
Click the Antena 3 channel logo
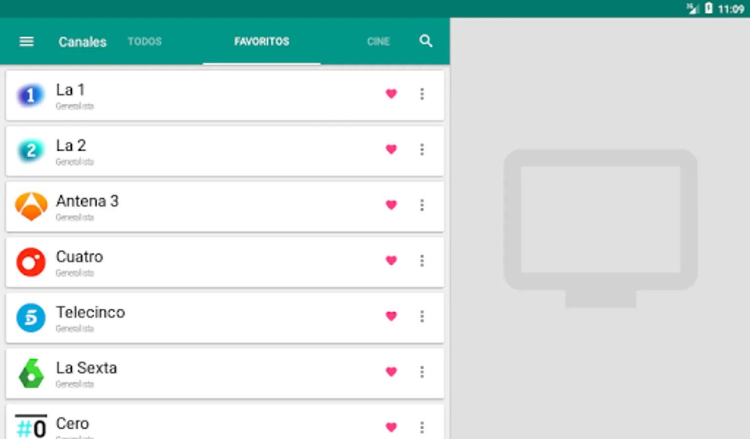[31, 206]
